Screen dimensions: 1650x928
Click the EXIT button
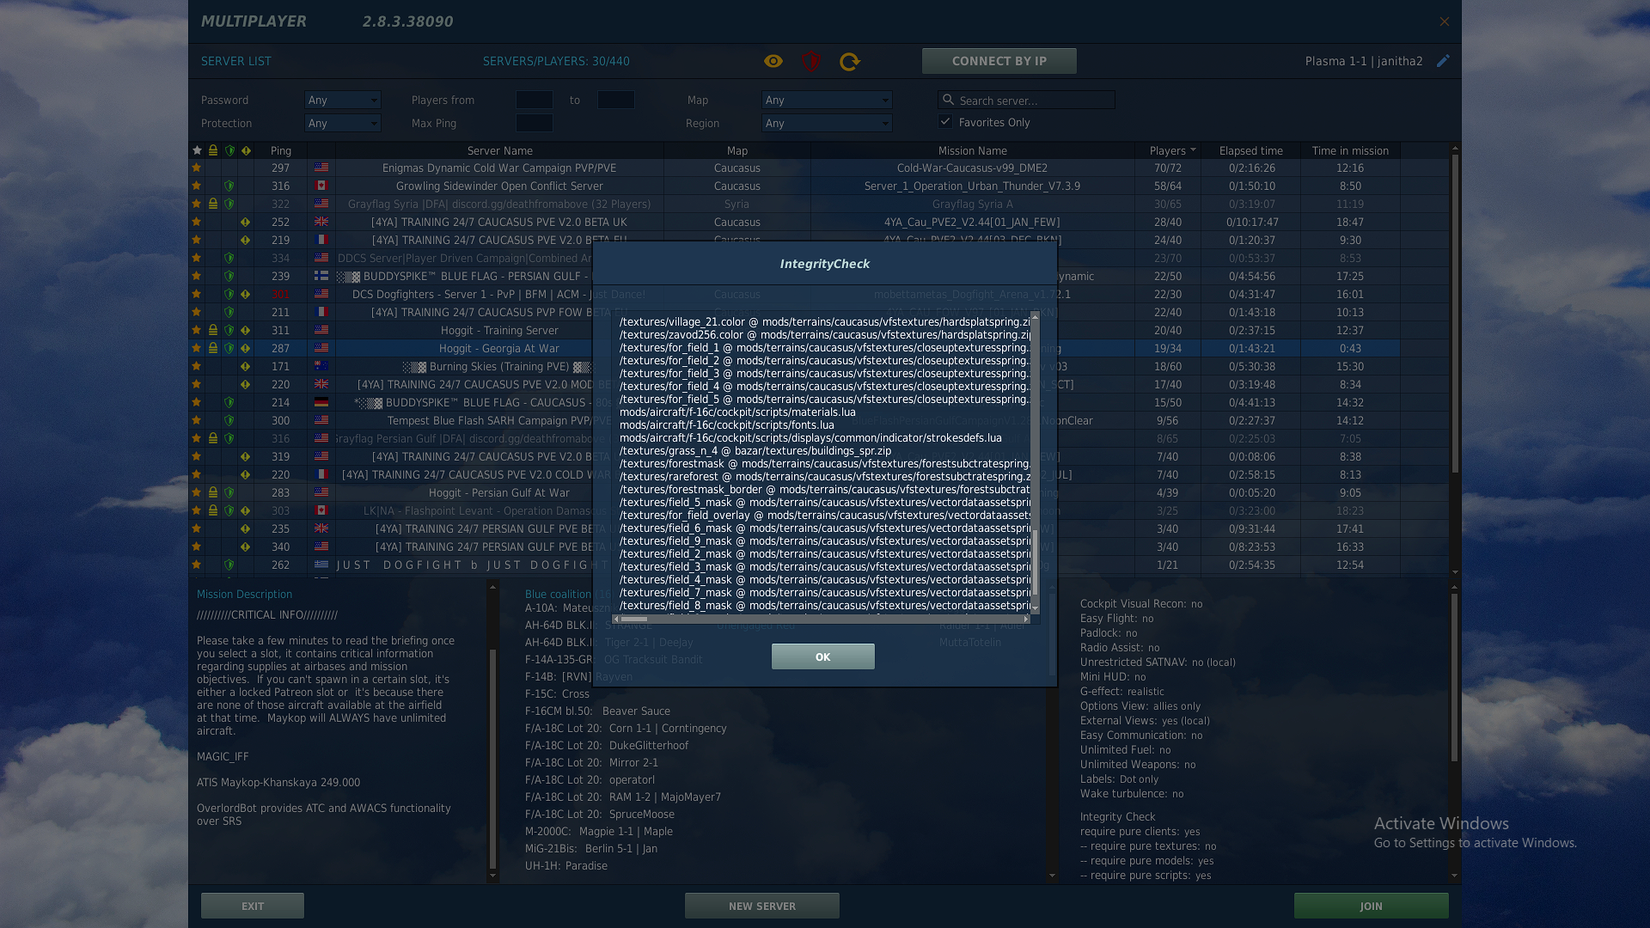point(253,906)
